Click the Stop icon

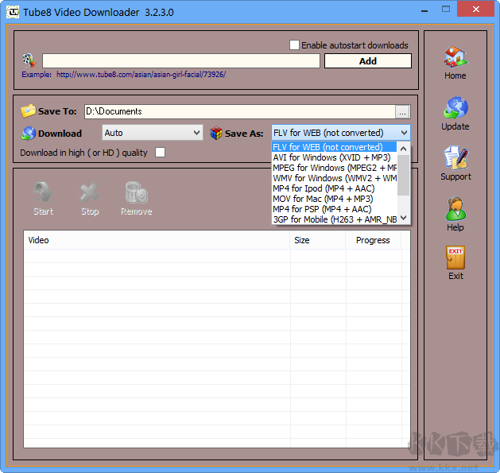click(x=90, y=192)
